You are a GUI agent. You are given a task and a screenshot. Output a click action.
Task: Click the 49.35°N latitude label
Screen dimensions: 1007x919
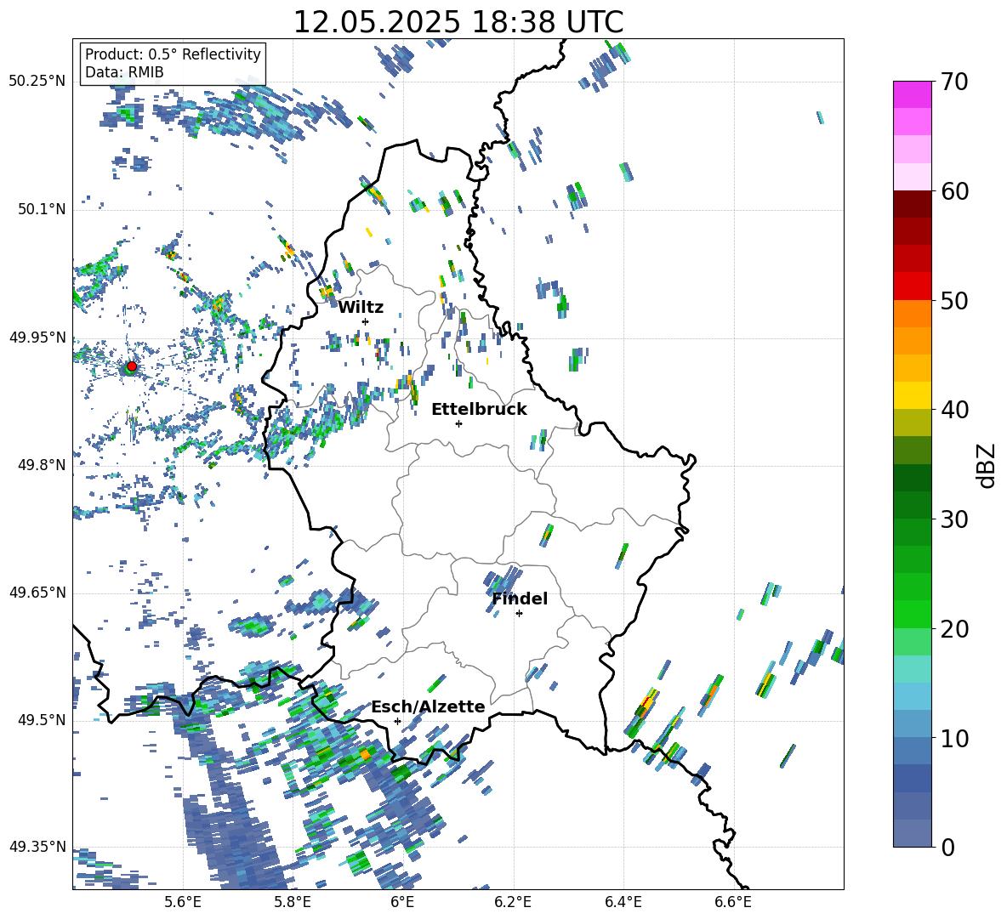coord(37,847)
